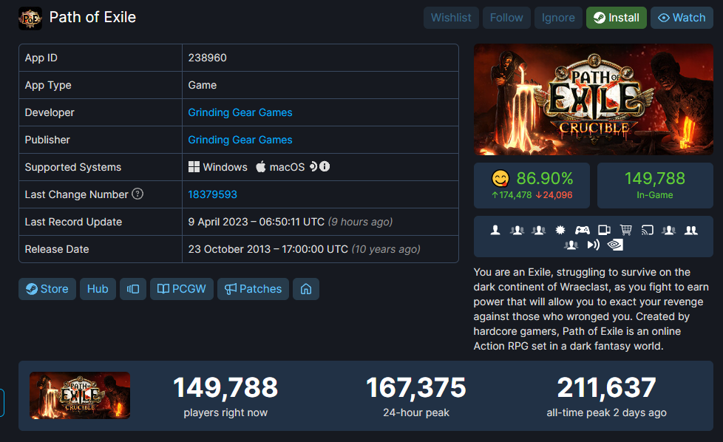
Task: Click the positive reviews count 174,478
Action: click(512, 195)
